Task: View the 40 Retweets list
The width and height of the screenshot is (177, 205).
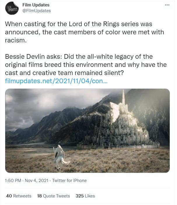Action: tap(19, 196)
